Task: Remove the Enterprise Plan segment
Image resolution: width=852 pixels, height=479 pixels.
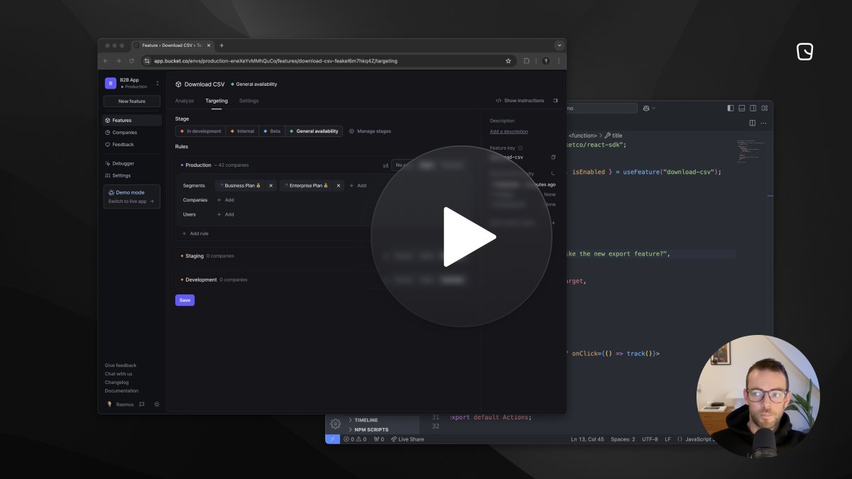Action: (339, 186)
